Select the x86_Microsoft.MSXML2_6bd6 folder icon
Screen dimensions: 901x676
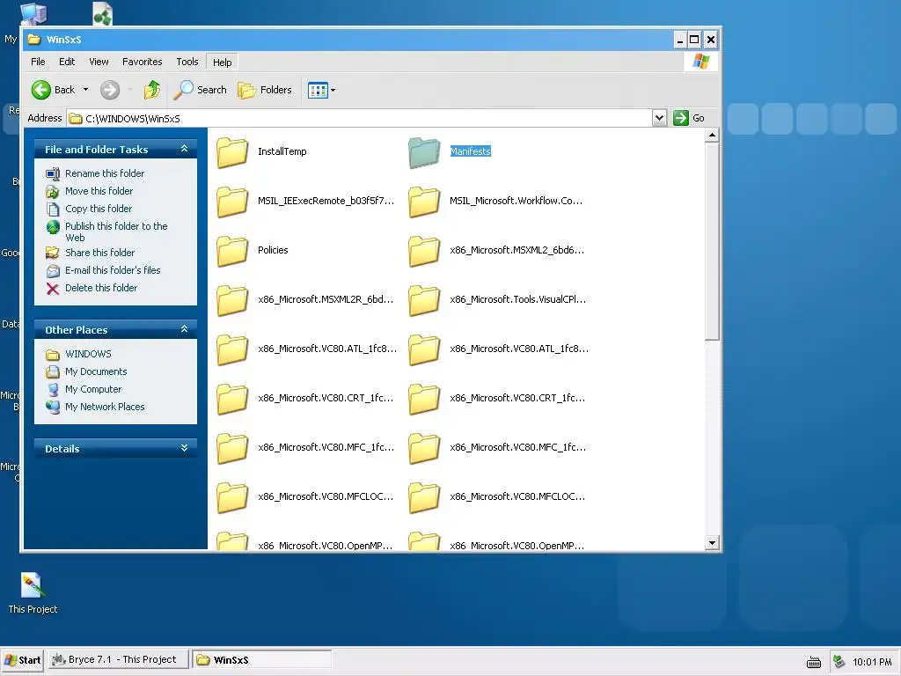point(424,251)
